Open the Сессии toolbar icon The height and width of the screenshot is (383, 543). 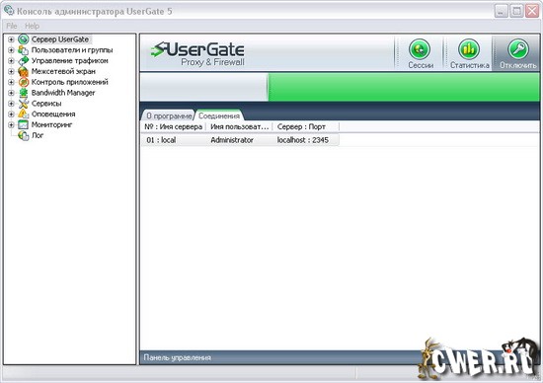point(420,49)
